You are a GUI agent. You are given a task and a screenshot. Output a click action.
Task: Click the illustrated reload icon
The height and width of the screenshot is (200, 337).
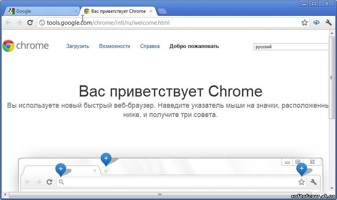(50, 182)
